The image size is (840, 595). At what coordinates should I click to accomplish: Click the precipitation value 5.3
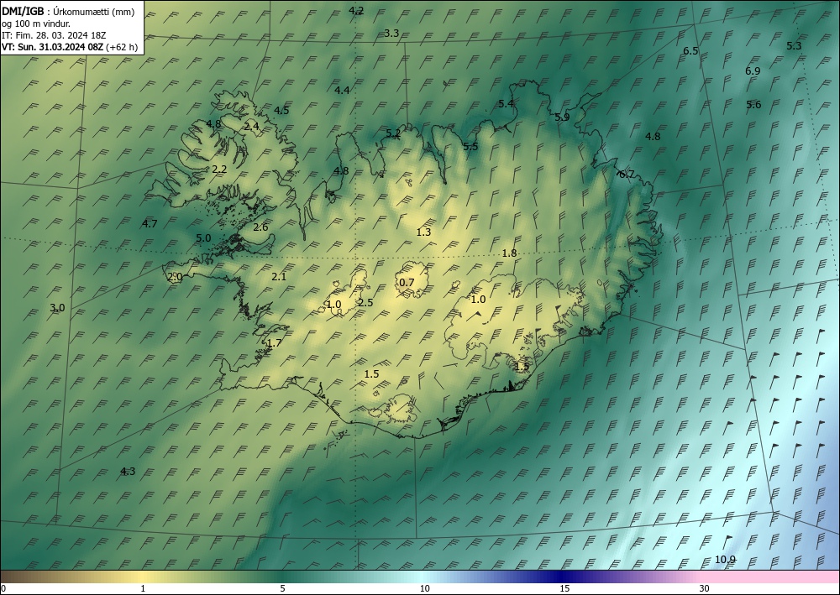pos(794,46)
